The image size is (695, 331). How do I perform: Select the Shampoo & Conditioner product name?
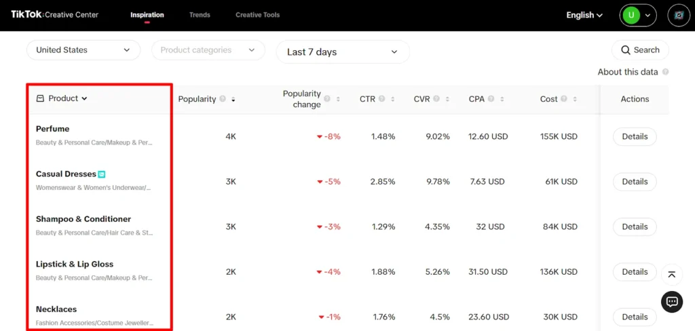[x=83, y=219]
